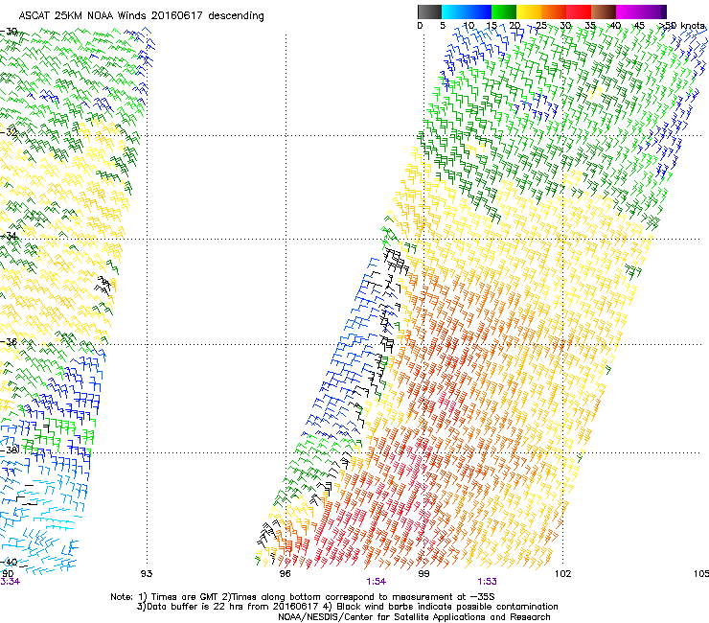
Task: Click the '102' longitude label
Action: point(563,574)
